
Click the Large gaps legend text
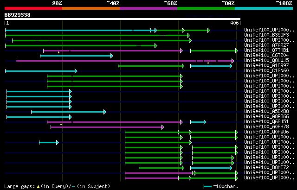(20, 186)
